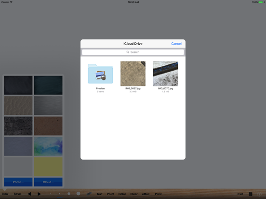This screenshot has width=266, height=199.
Task: Choose the medium brush size dot
Action: pyautogui.click(x=69, y=194)
